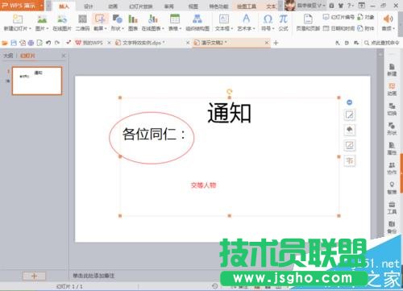Click the floating shape style pencil button
The image size is (403, 291).
tap(350, 114)
